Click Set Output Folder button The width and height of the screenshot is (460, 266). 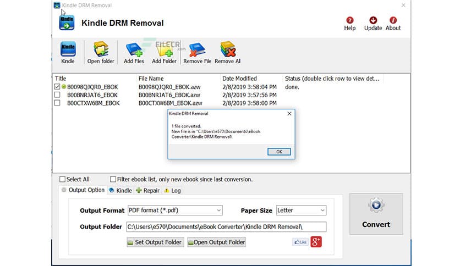pos(155,242)
